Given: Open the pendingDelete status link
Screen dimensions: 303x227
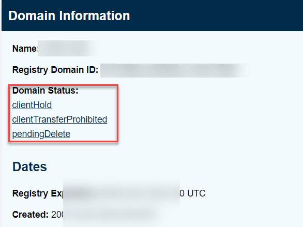Looking at the screenshot, I should [x=41, y=134].
